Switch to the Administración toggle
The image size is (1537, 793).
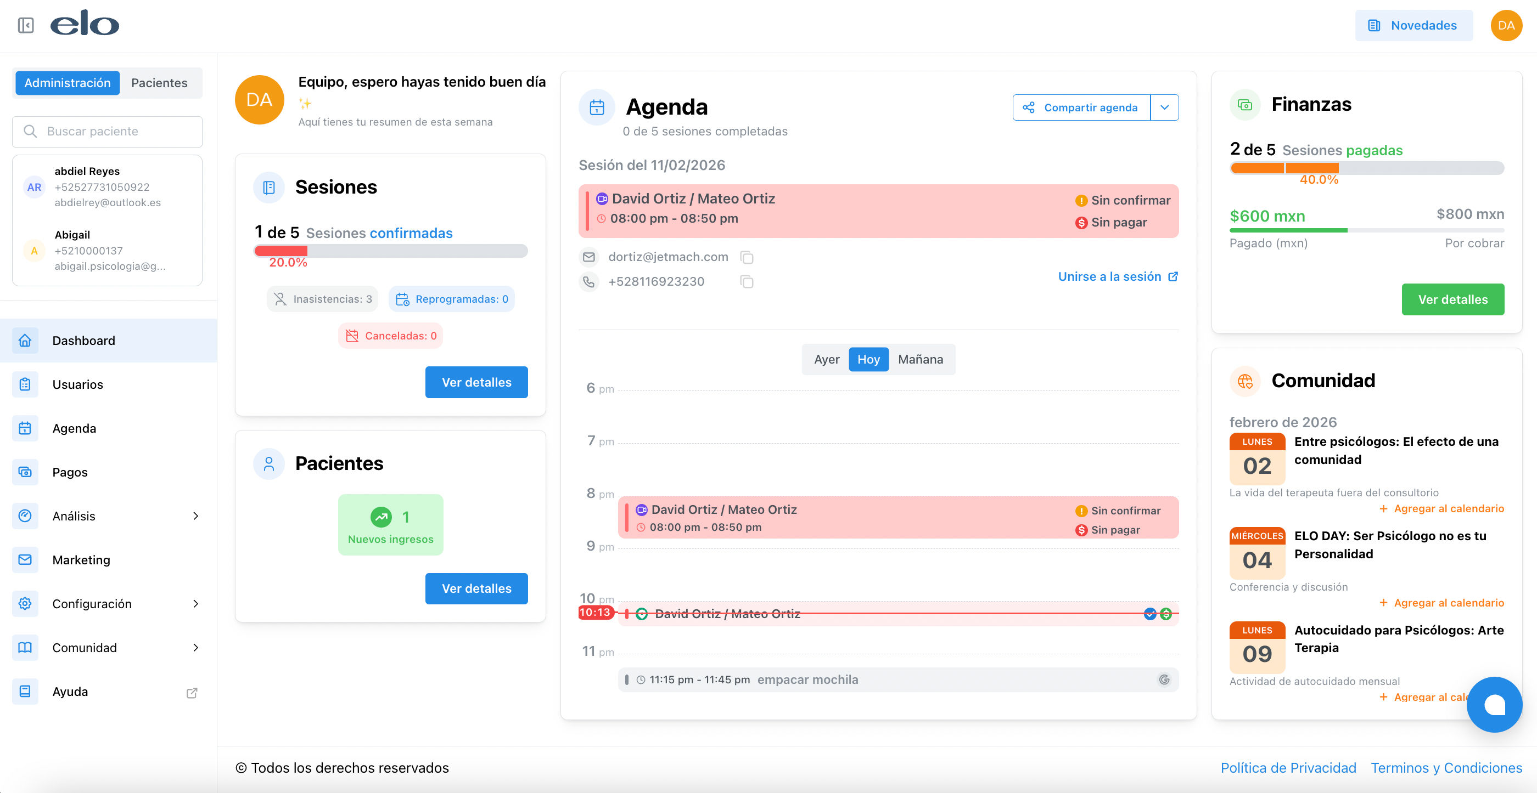pyautogui.click(x=68, y=83)
